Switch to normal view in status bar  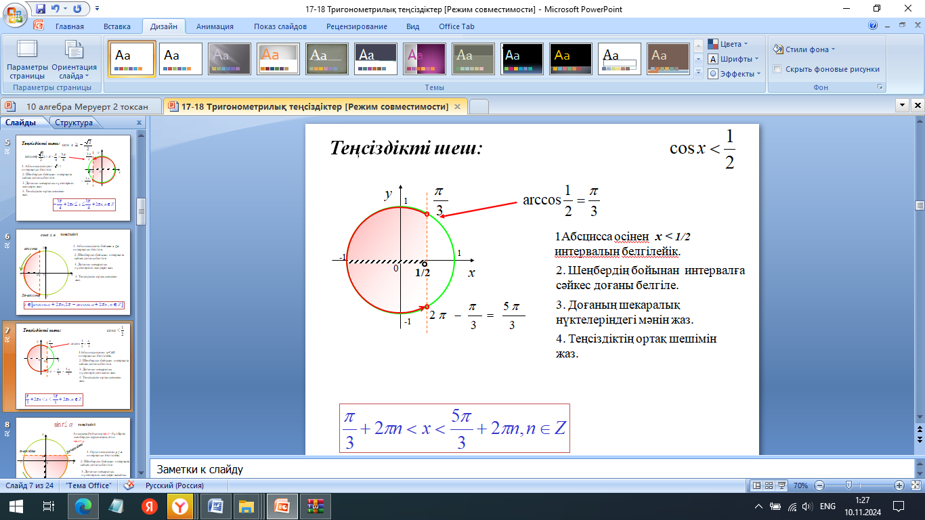pyautogui.click(x=758, y=485)
